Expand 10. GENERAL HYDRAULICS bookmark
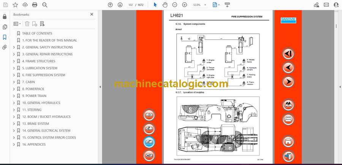 (14, 103)
